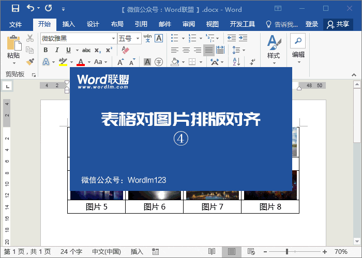
Task: Apply text effects glowing A
Action: point(46,62)
